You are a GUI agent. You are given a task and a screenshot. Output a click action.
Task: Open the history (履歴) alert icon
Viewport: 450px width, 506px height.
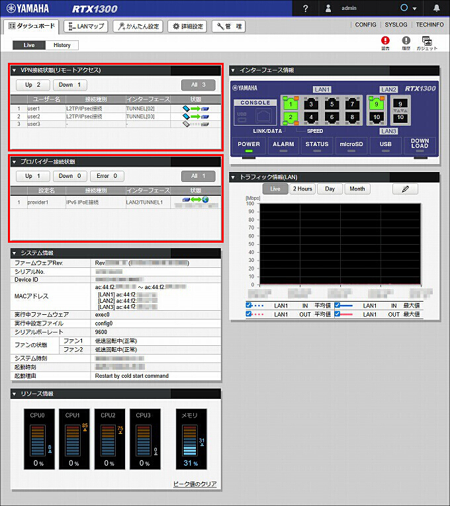[x=406, y=41]
